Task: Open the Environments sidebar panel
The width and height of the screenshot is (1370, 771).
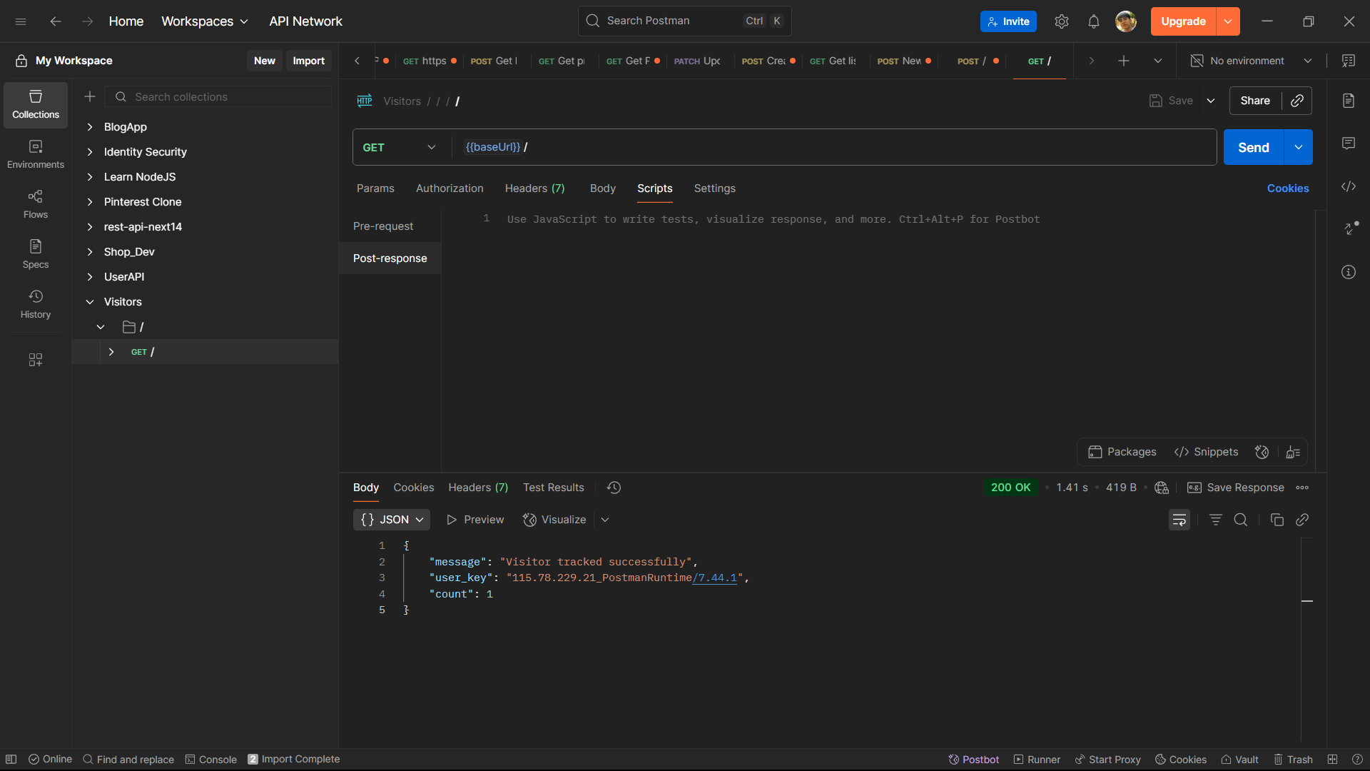Action: pyautogui.click(x=36, y=154)
